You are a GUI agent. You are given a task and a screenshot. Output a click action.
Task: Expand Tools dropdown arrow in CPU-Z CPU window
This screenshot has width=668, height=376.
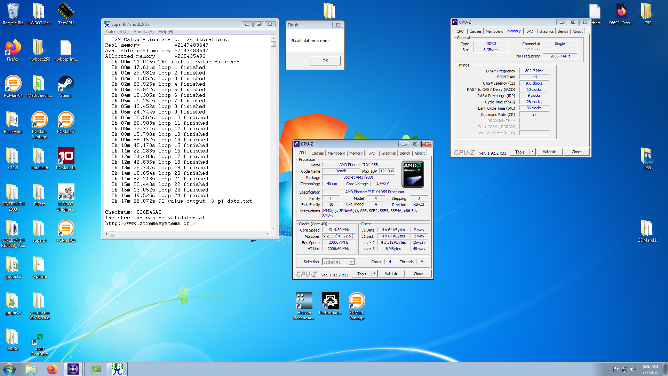click(374, 274)
